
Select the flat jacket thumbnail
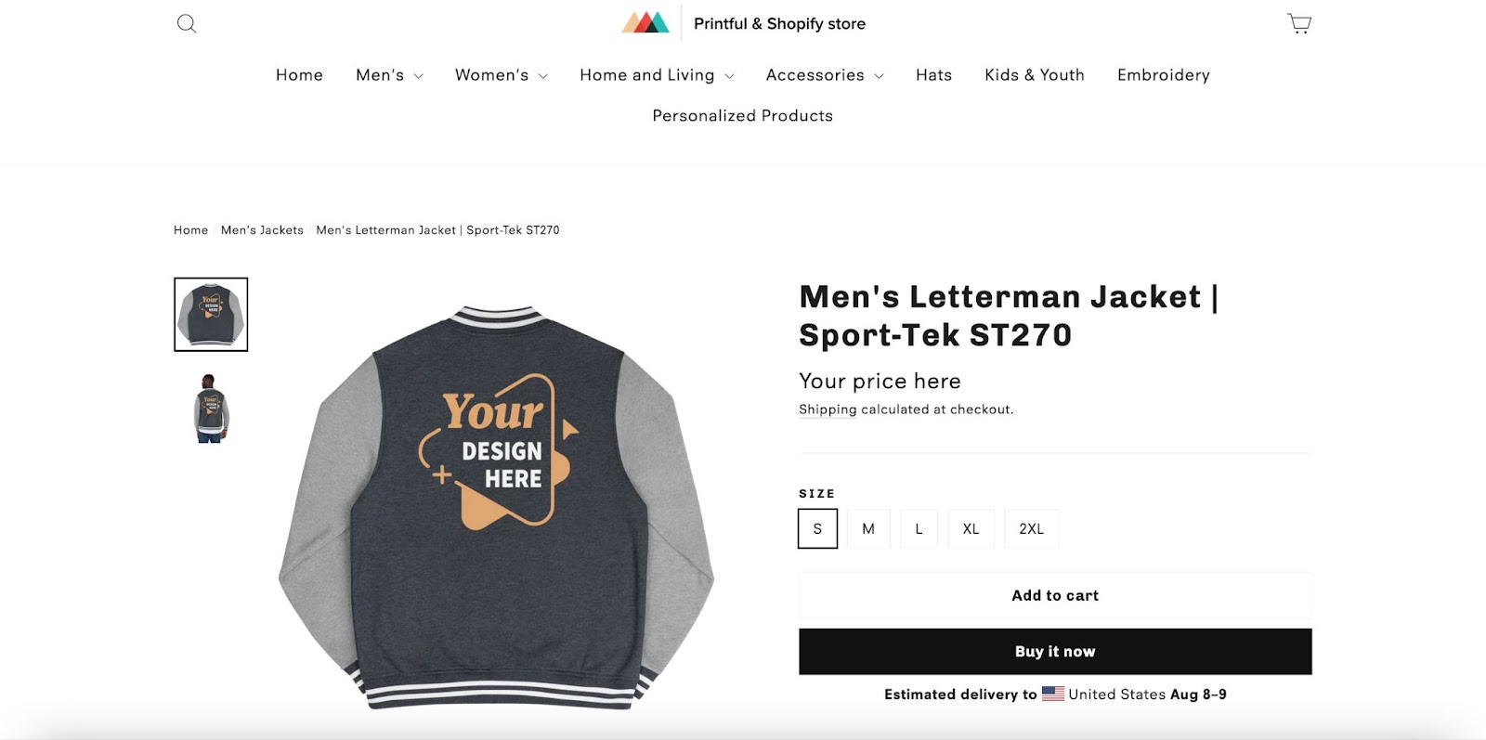click(211, 315)
